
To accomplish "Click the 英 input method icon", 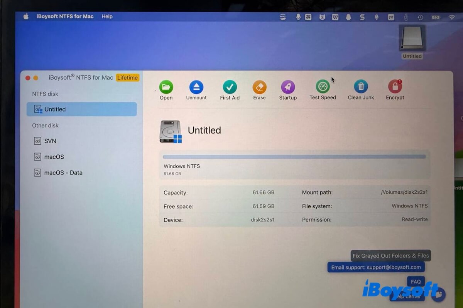I will tap(308, 17).
